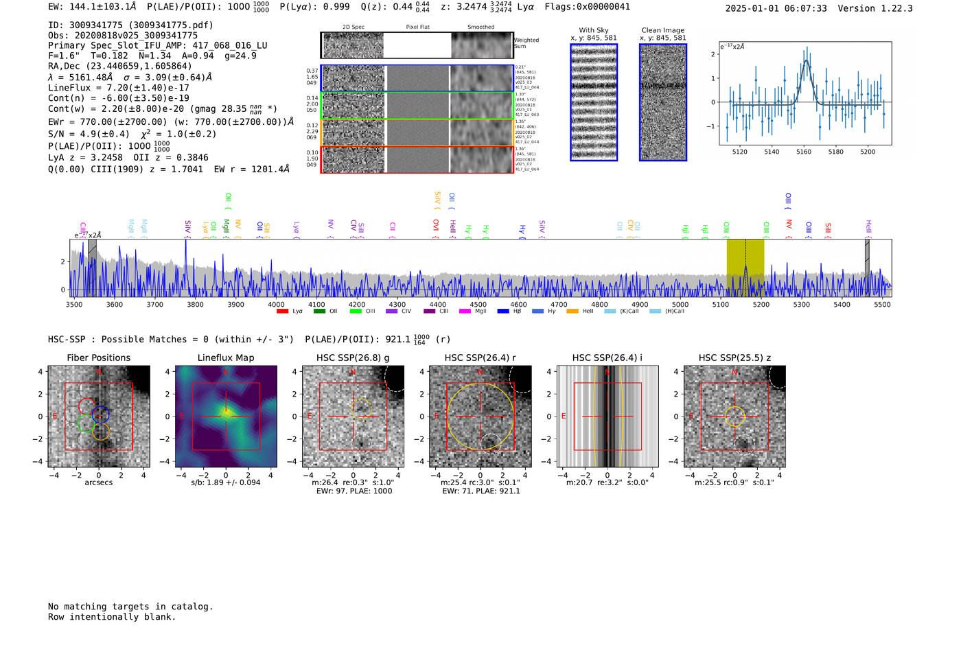Select the green-bordered fiber spectrum row
The image size is (961, 654).
click(417, 106)
